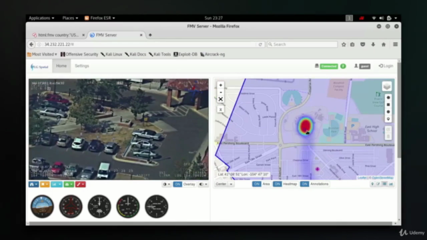Click the Login link

(x=386, y=66)
